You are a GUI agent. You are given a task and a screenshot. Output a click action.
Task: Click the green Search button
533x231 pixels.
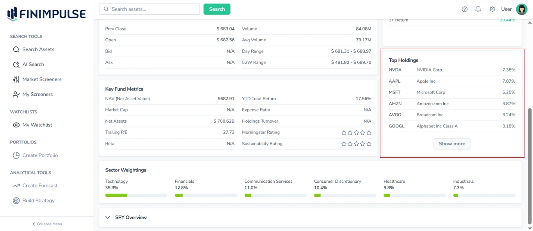(x=217, y=9)
